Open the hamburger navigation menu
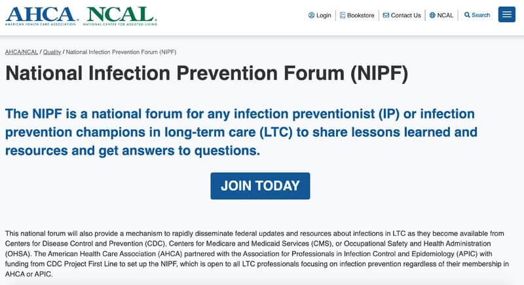 506,14
